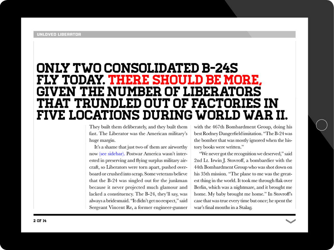Tap the iPad home button
334x250 pixels.
321,125
